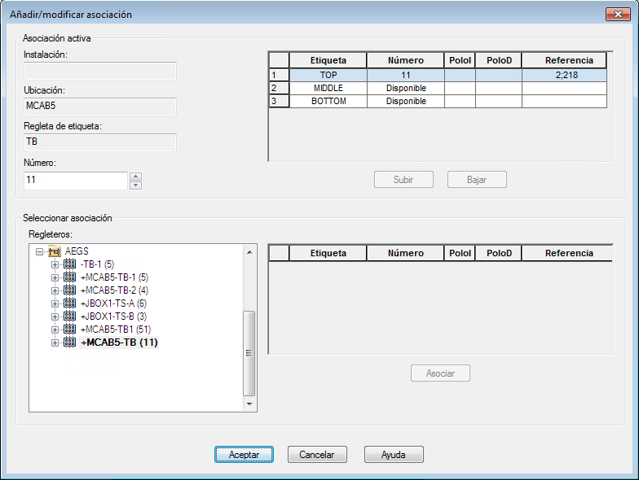Click Referencia column header in upper table
639x480 pixels.
[564, 60]
